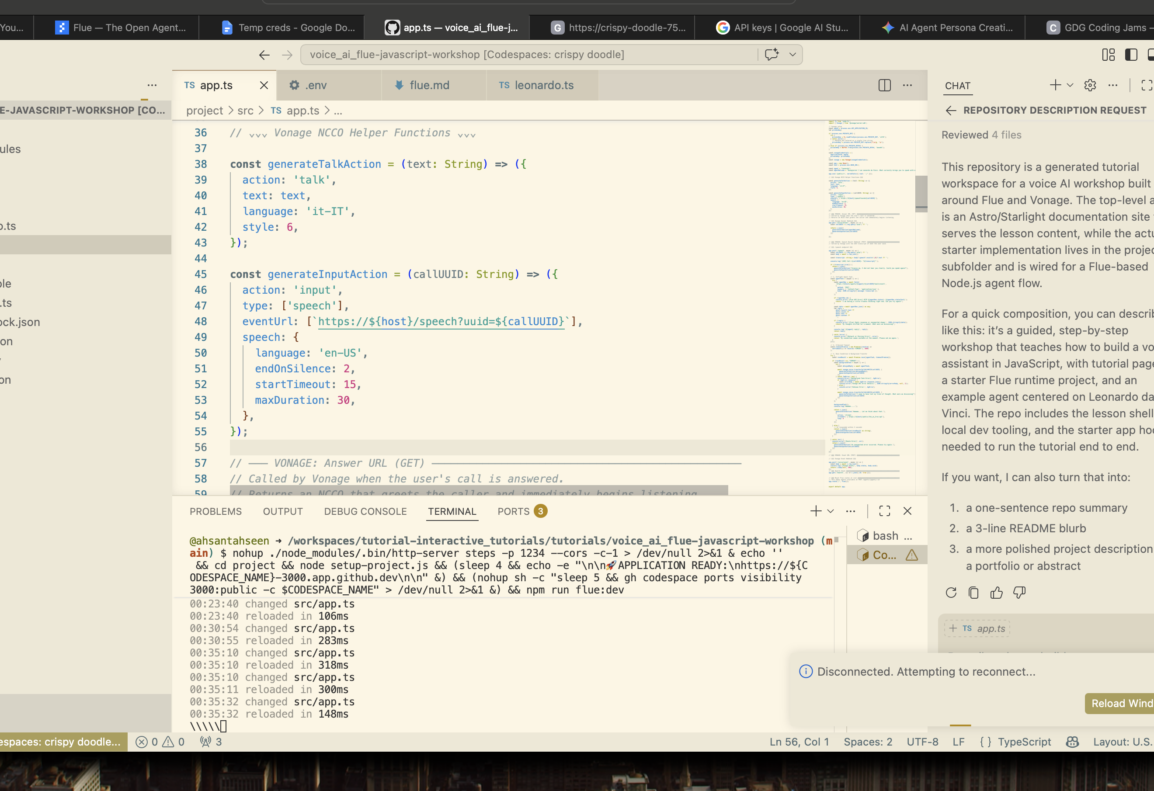This screenshot has height=791, width=1154.
Task: Click the editor vertical scrollbar slider
Action: (921, 194)
